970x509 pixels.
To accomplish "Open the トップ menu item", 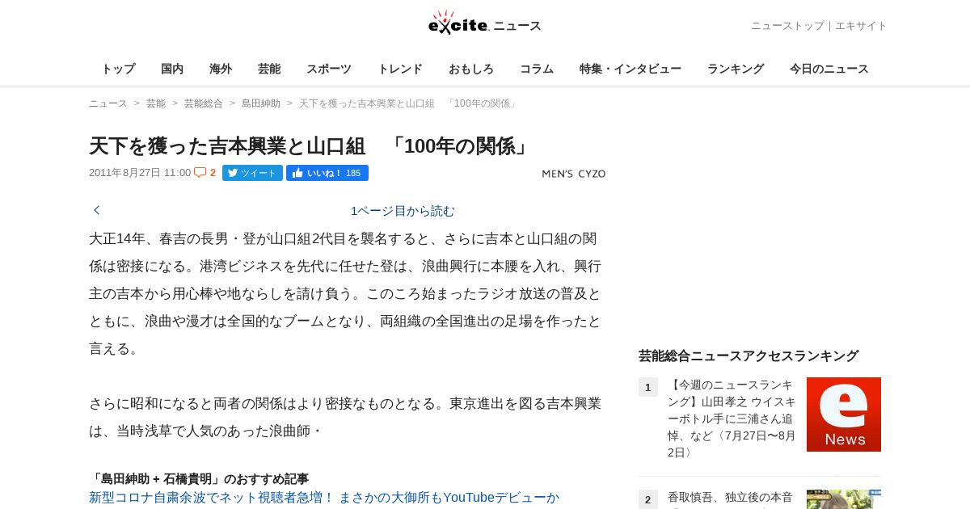I will pos(118,69).
